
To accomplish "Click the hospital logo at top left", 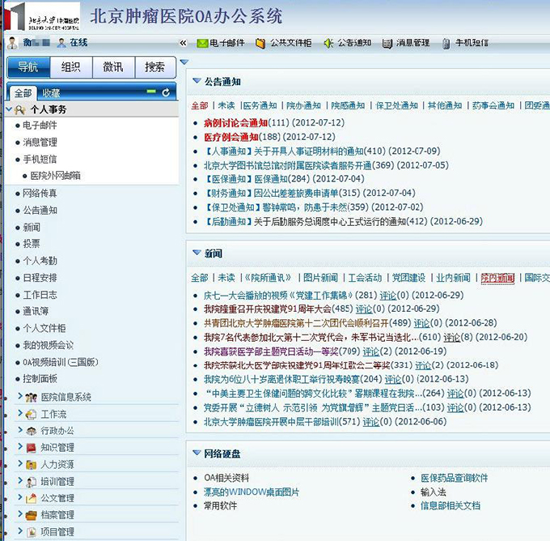I will [41, 16].
